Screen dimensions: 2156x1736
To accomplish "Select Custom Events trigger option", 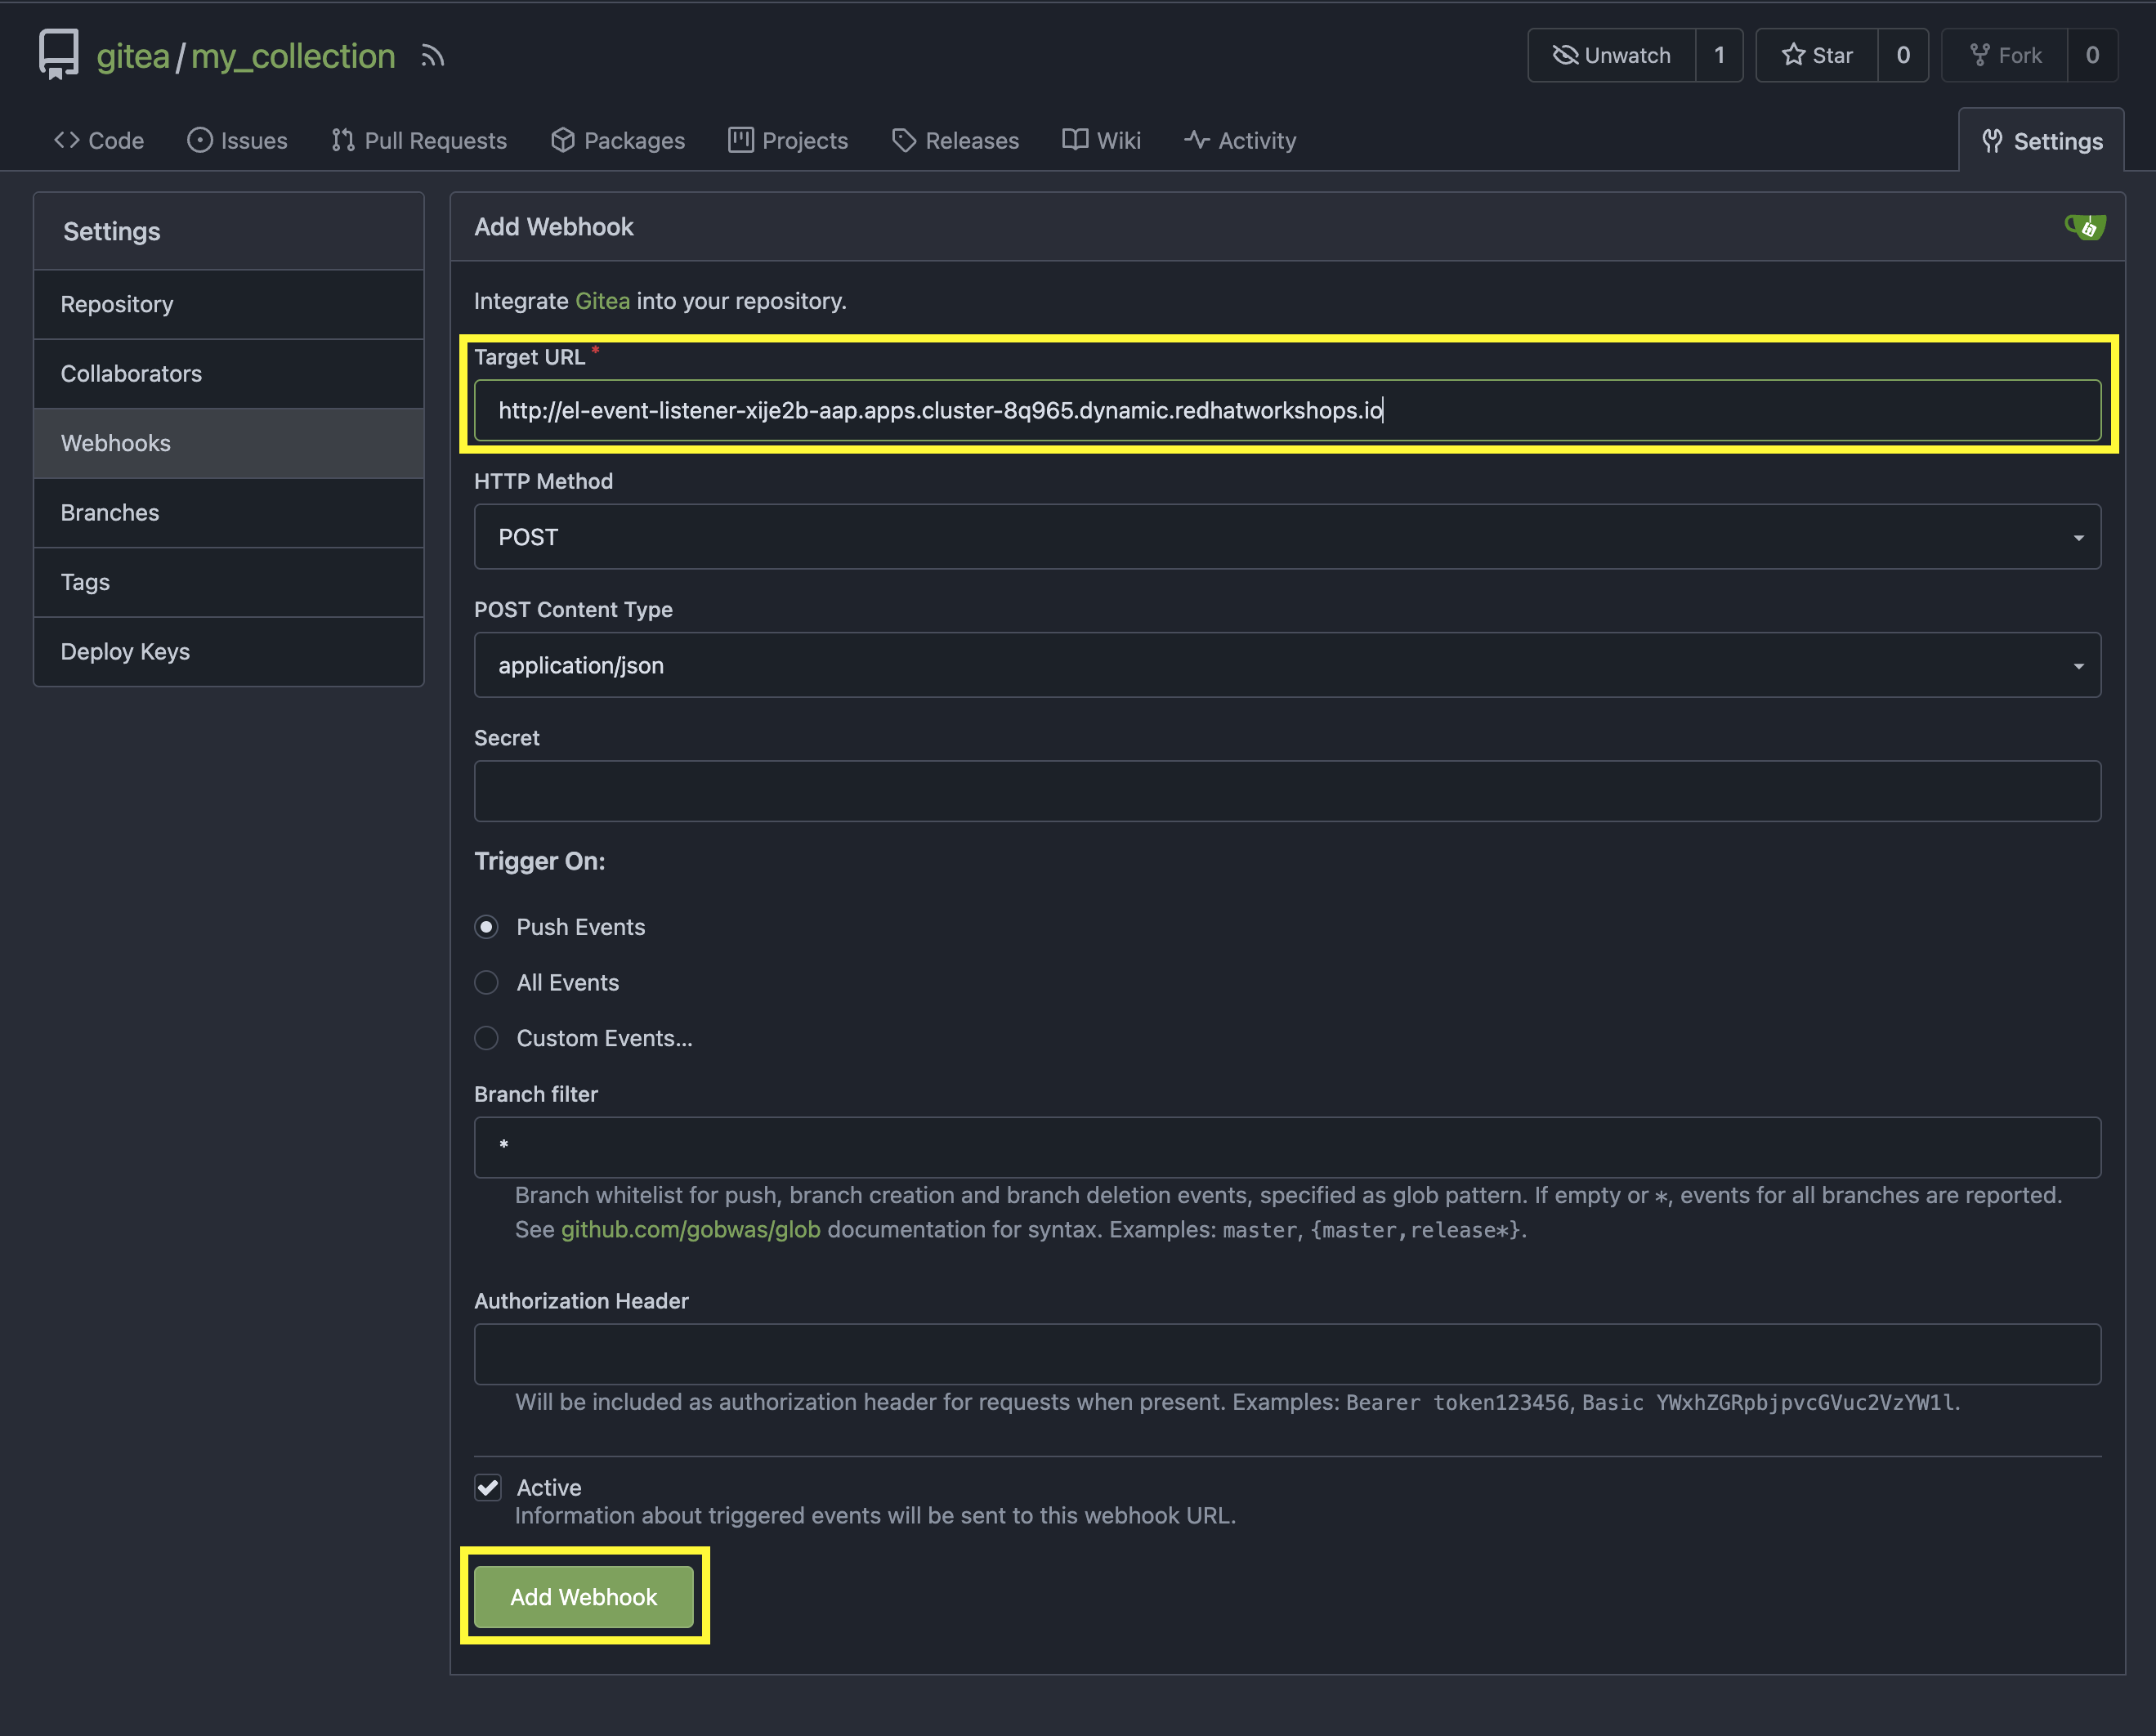I will [486, 1038].
